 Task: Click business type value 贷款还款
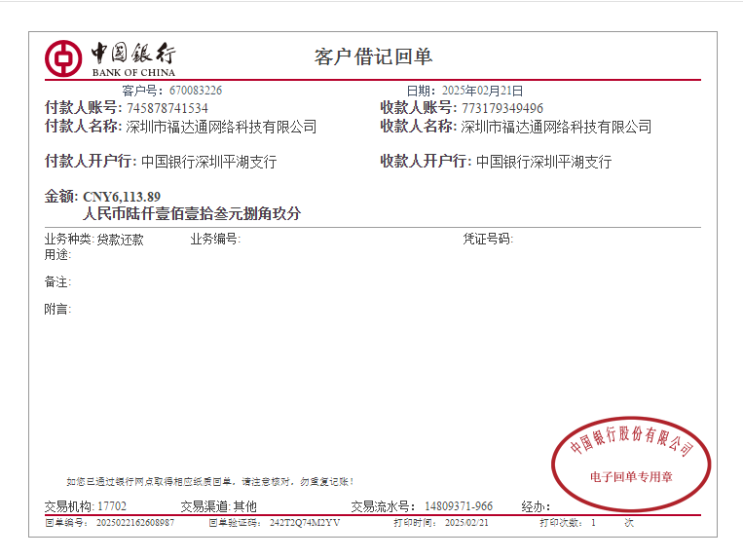(121, 240)
